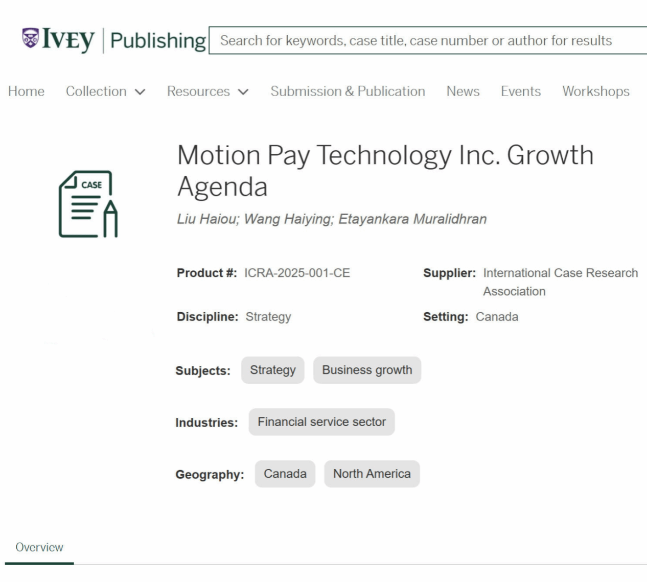Viewport: 647px width, 582px height.
Task: Go to the Home page
Action: click(x=26, y=91)
